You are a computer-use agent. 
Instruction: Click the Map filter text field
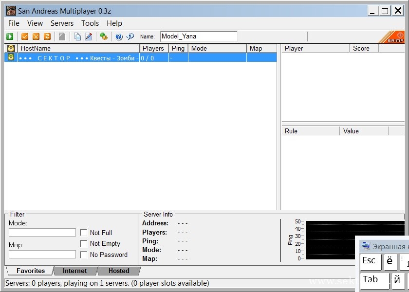(x=42, y=254)
